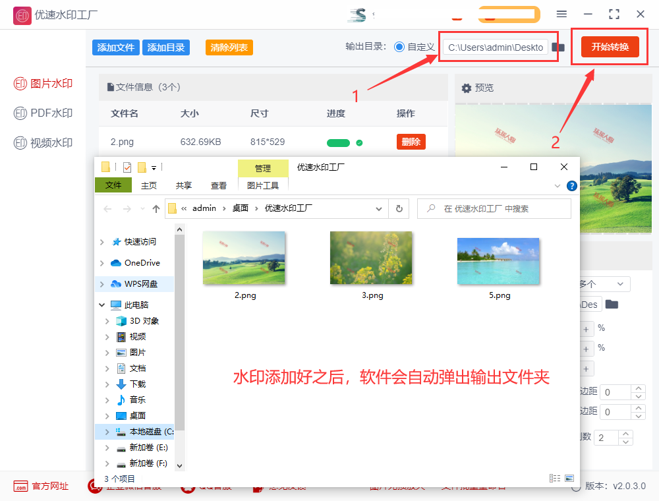The width and height of the screenshot is (659, 501).
Task: Select 音乐 folder in navigation tree
Action: point(138,399)
